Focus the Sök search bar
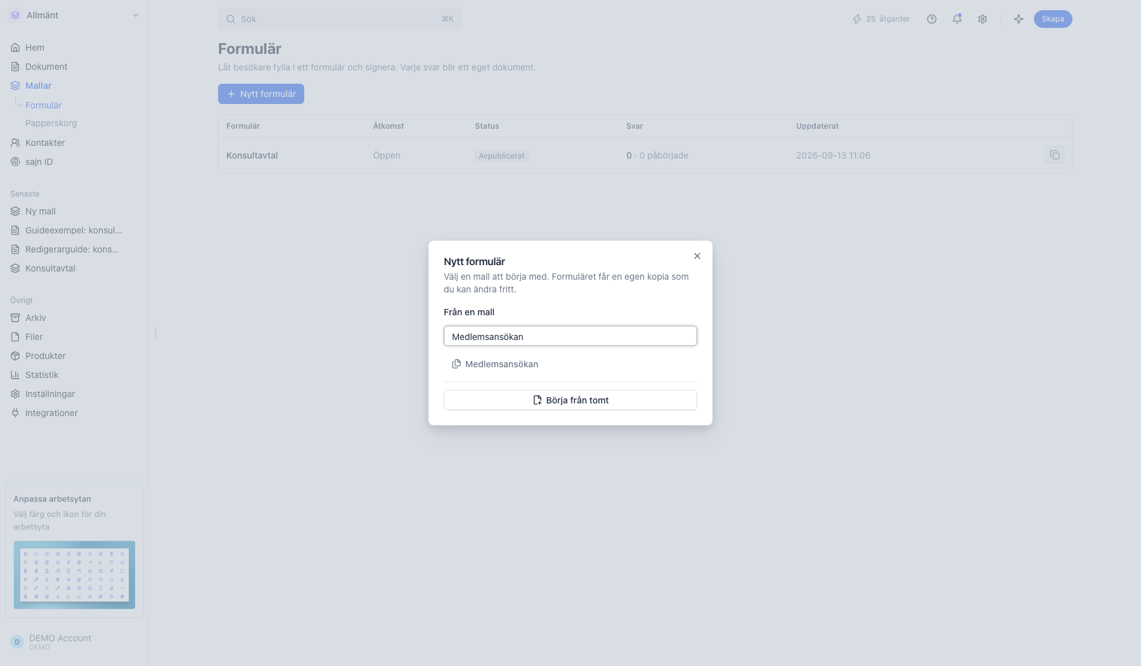This screenshot has width=1141, height=666. pyautogui.click(x=340, y=19)
